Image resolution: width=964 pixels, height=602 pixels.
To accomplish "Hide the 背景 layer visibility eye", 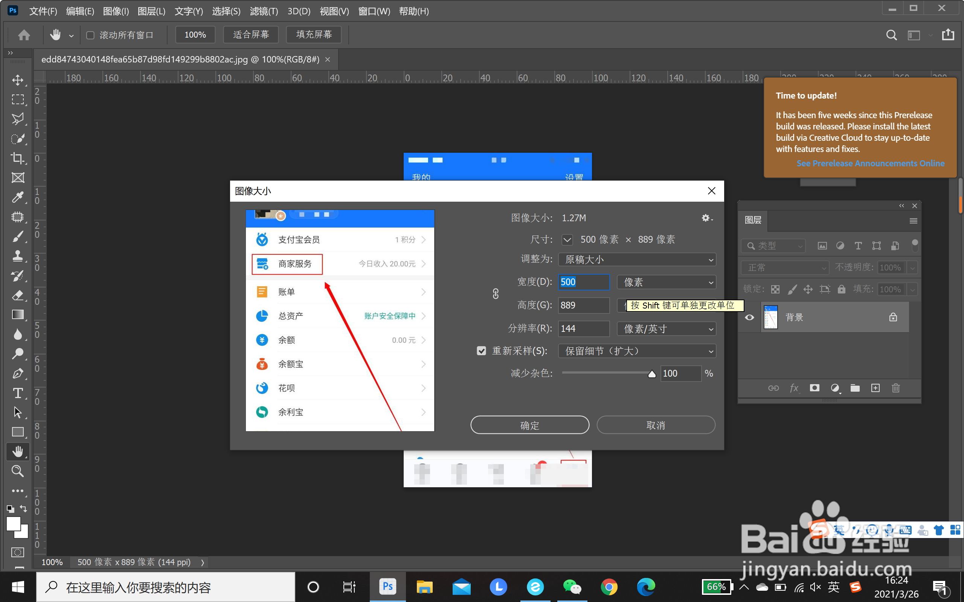I will point(749,317).
